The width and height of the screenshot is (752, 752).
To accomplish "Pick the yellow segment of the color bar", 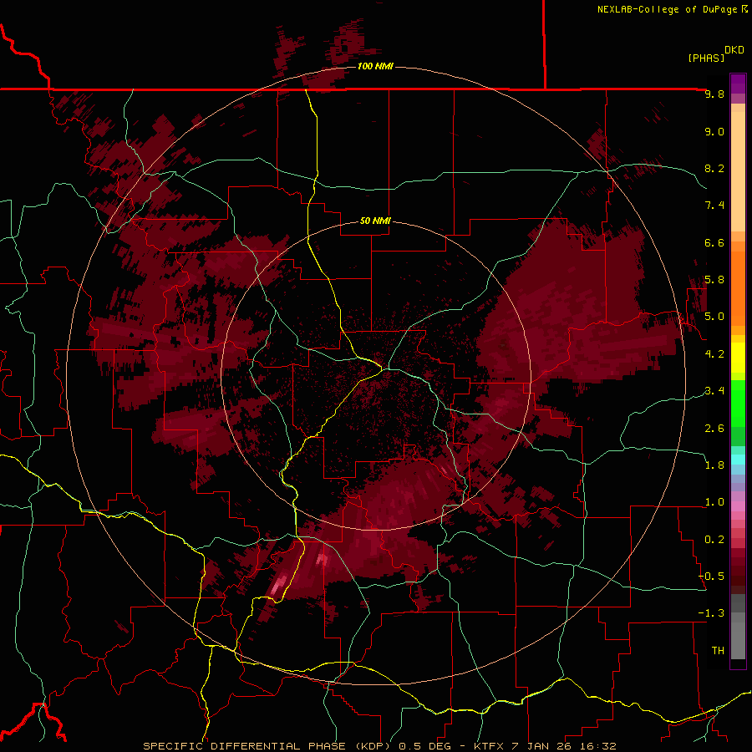I will (x=738, y=358).
